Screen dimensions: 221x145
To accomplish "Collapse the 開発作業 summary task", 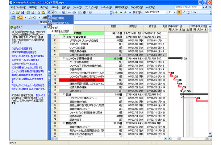I will point(64,123).
